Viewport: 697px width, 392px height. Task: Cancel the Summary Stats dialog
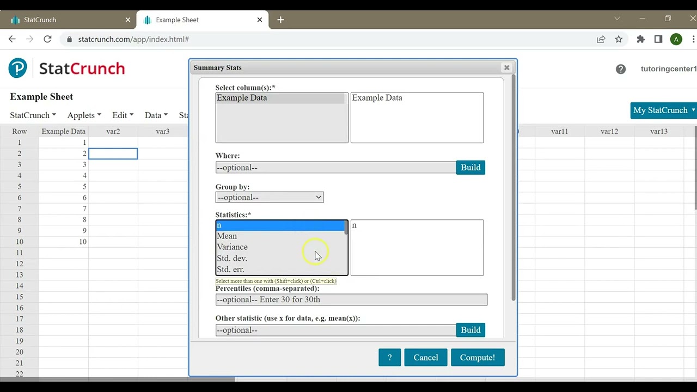[x=426, y=358]
